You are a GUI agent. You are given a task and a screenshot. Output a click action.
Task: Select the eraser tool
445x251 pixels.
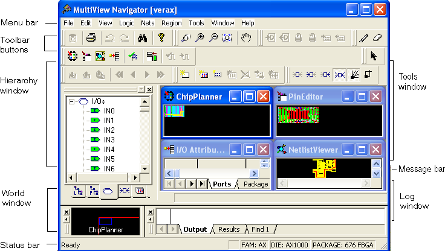click(377, 37)
